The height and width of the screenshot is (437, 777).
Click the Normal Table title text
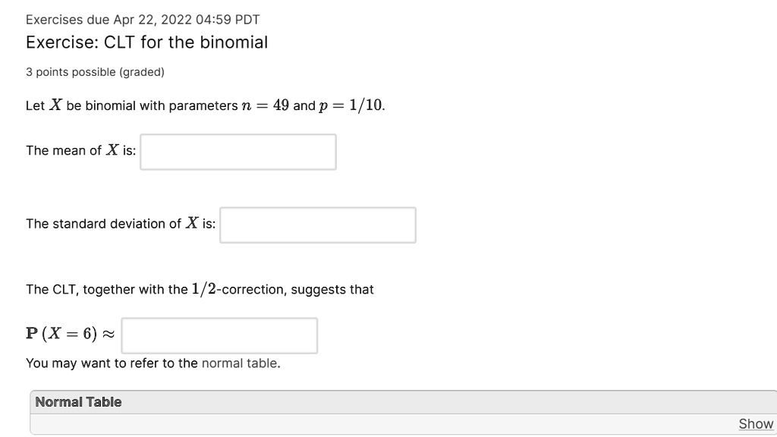78,402
